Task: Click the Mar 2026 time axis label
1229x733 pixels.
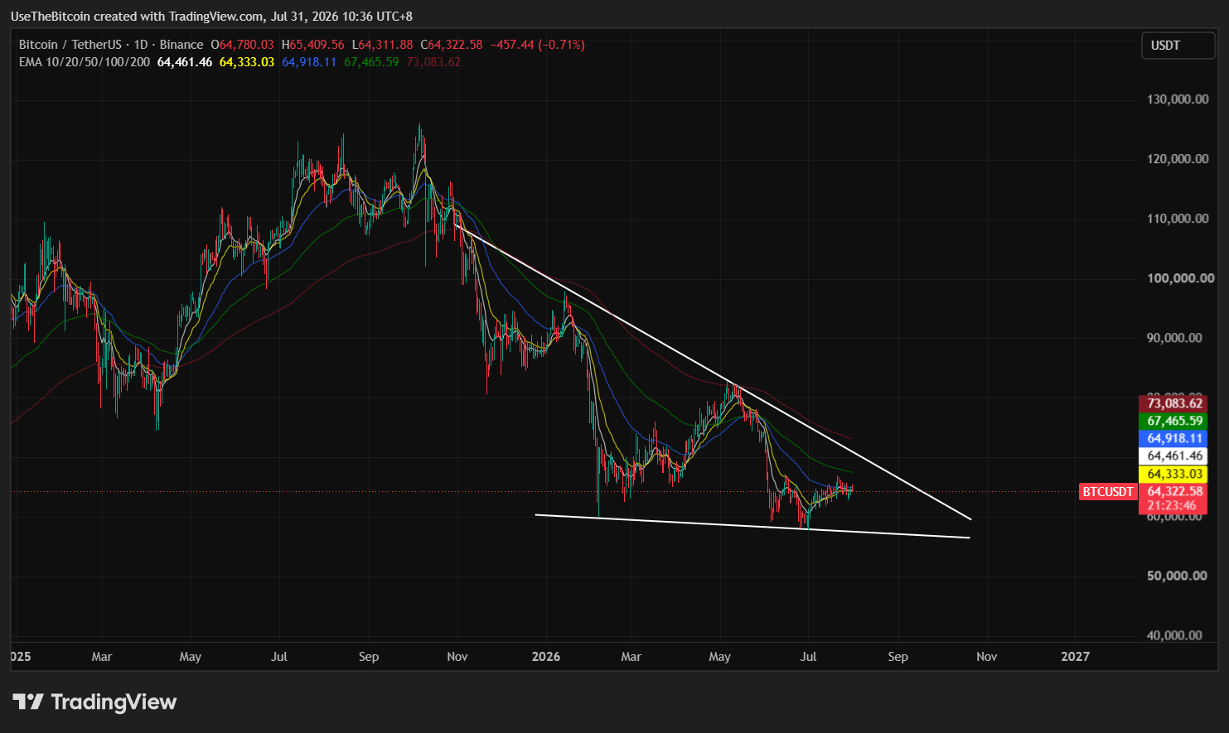Action: pyautogui.click(x=631, y=657)
